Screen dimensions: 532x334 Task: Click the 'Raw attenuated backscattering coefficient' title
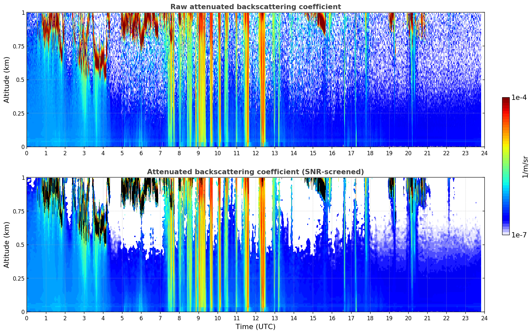pyautogui.click(x=255, y=7)
